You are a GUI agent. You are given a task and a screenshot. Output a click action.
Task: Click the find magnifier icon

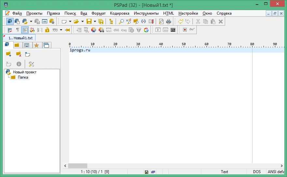pos(121,21)
